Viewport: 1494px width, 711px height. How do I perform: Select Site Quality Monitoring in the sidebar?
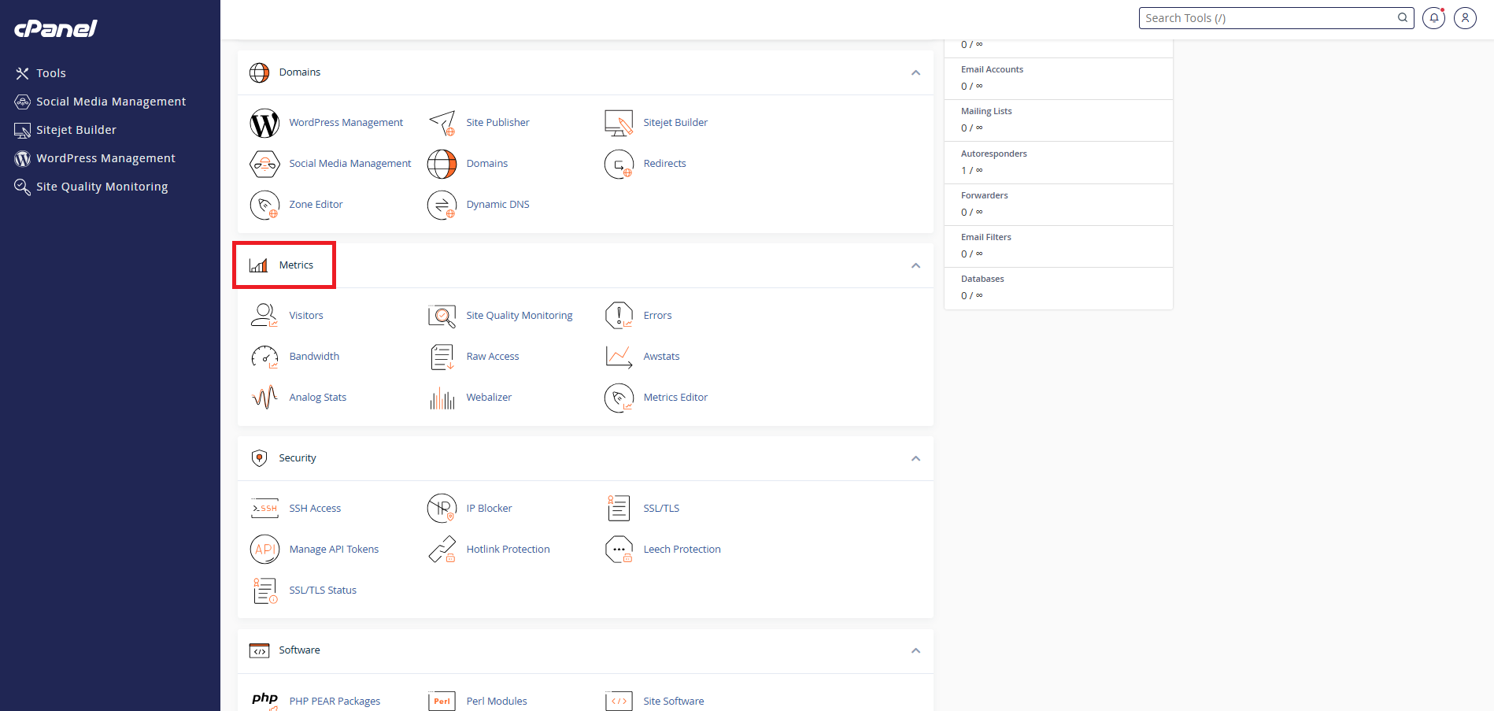pyautogui.click(x=91, y=187)
